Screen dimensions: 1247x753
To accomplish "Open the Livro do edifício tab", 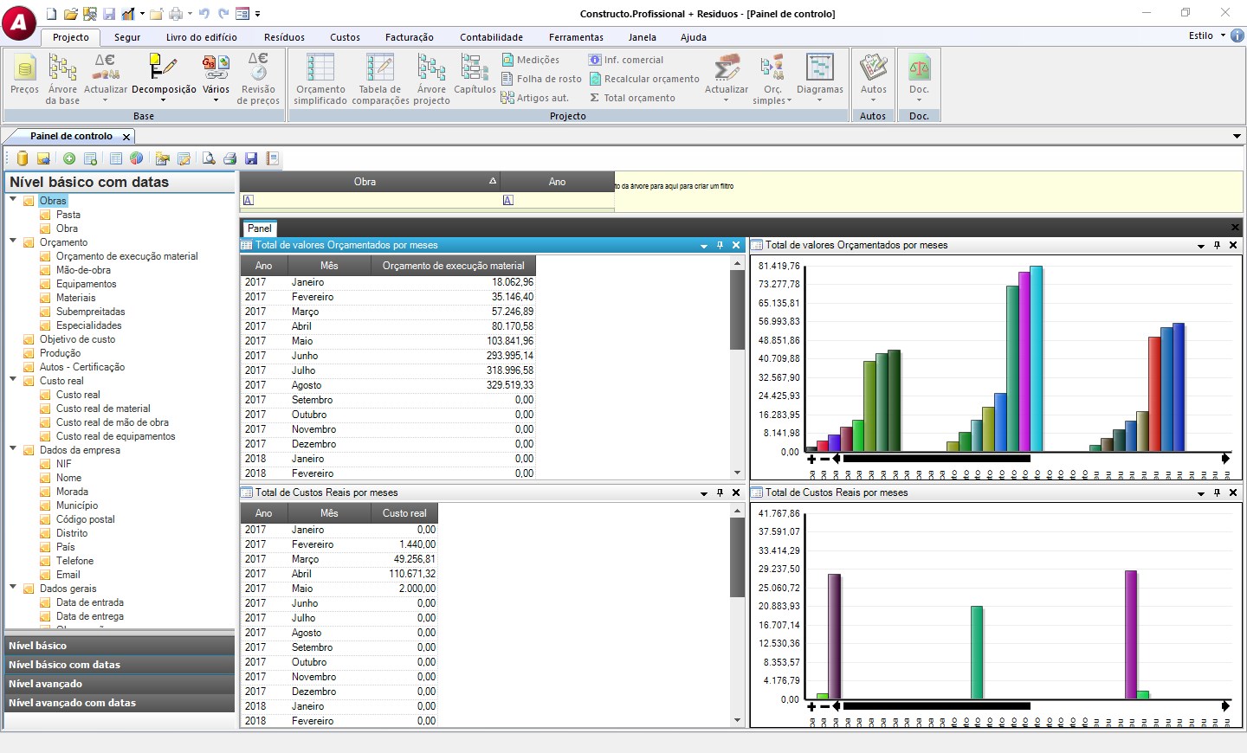I will [x=202, y=37].
